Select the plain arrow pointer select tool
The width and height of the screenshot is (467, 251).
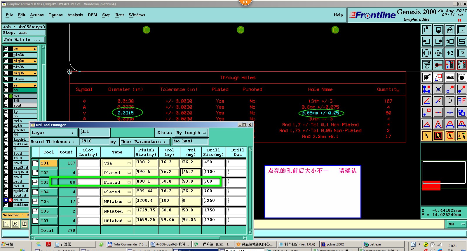pos(427,136)
